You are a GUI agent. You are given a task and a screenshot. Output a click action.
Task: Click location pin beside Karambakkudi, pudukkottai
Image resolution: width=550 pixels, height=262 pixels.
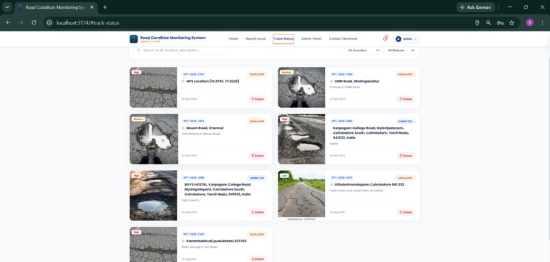[183, 242]
